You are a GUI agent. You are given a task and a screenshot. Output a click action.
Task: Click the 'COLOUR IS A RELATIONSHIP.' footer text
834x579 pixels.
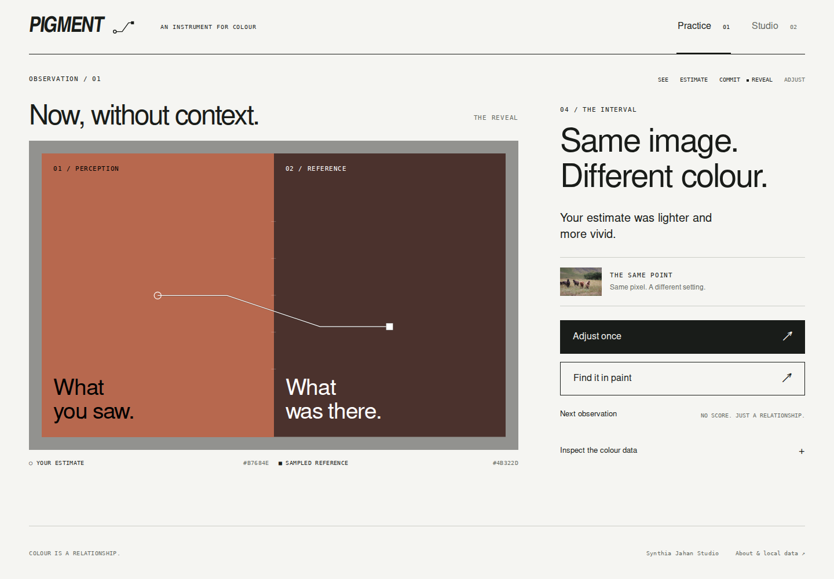coord(75,554)
